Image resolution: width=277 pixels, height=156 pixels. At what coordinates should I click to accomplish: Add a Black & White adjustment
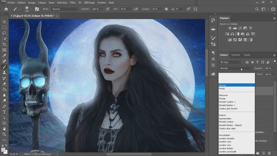click(x=238, y=34)
